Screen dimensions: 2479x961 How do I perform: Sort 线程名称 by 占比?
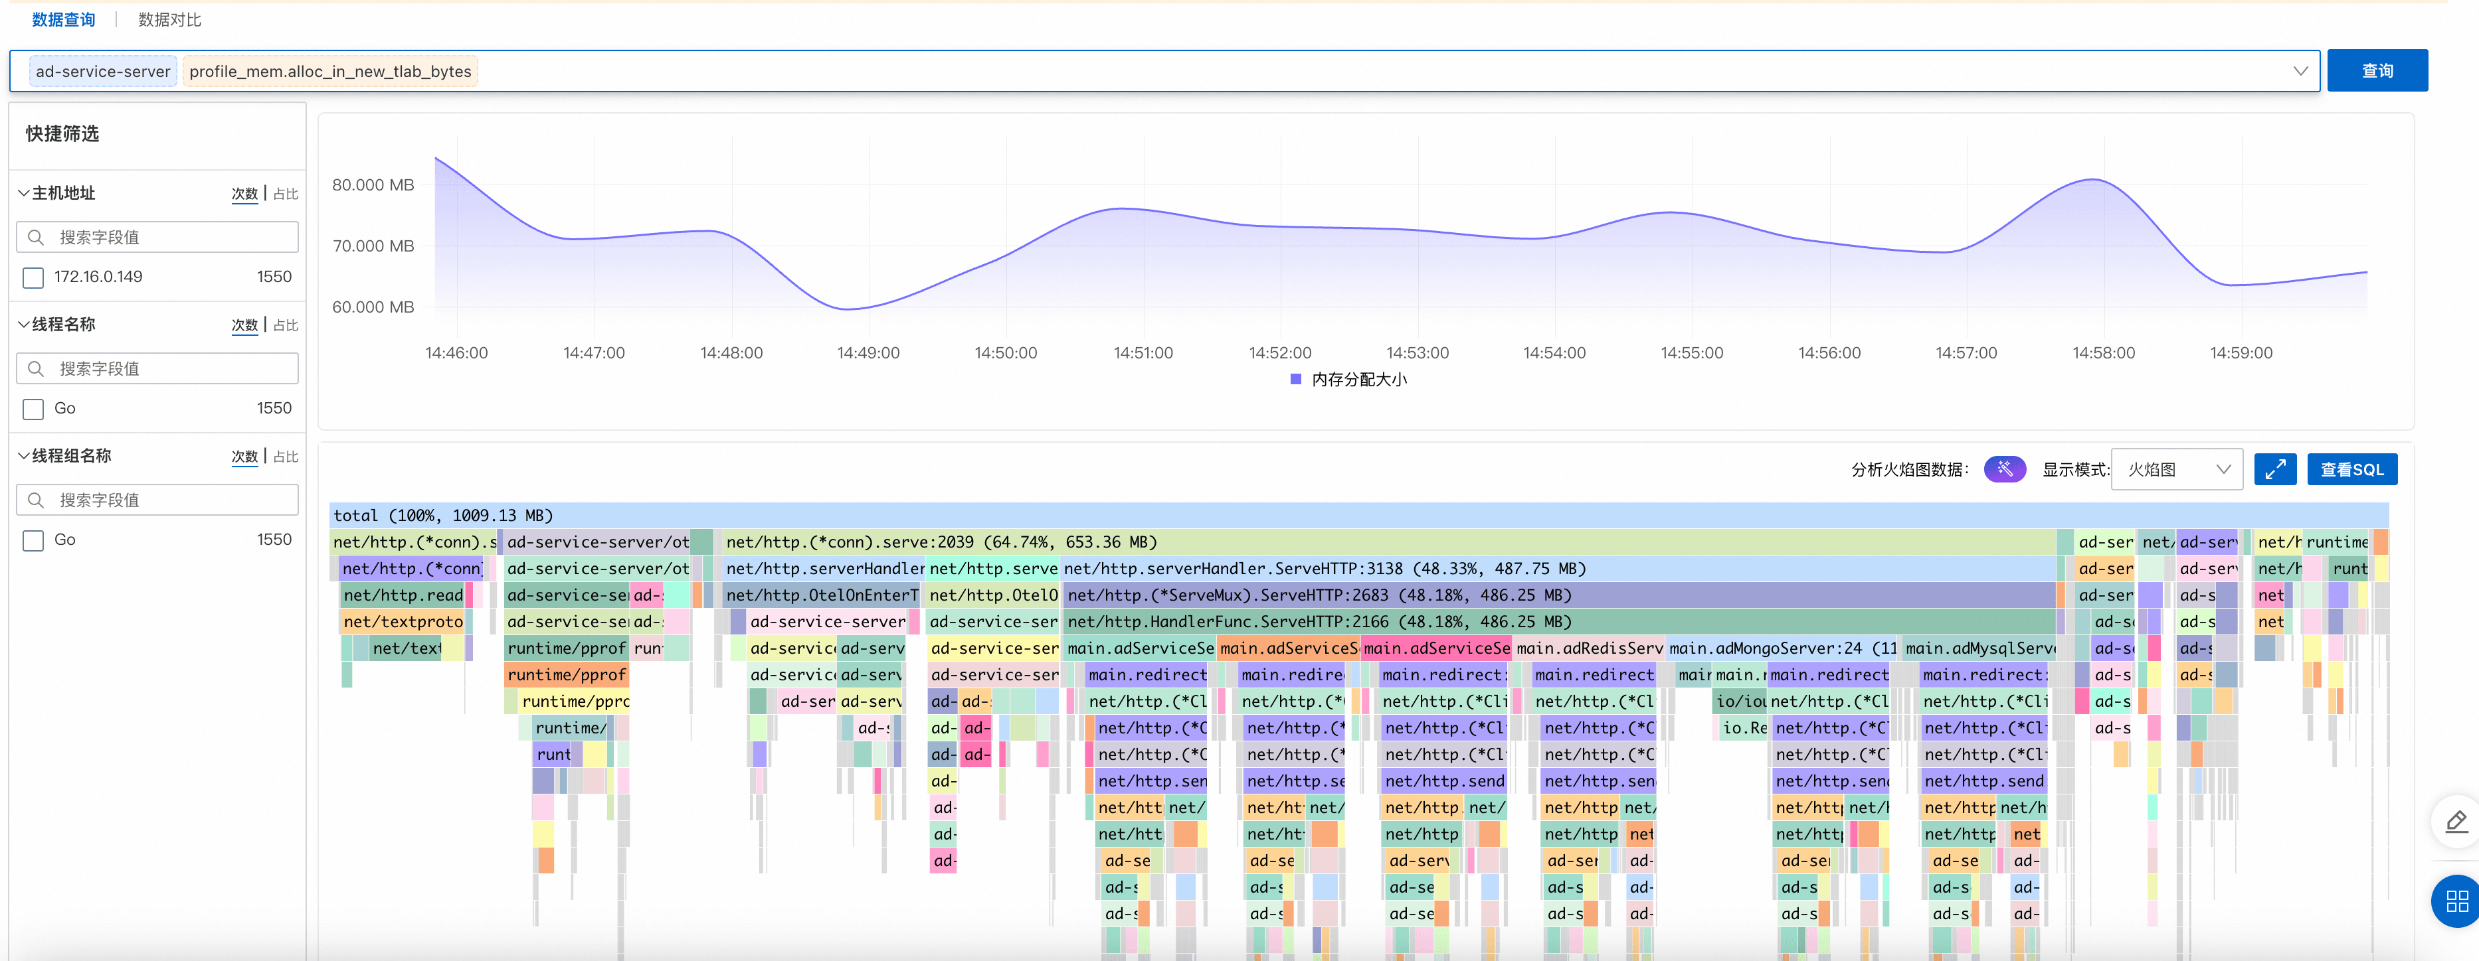point(286,325)
